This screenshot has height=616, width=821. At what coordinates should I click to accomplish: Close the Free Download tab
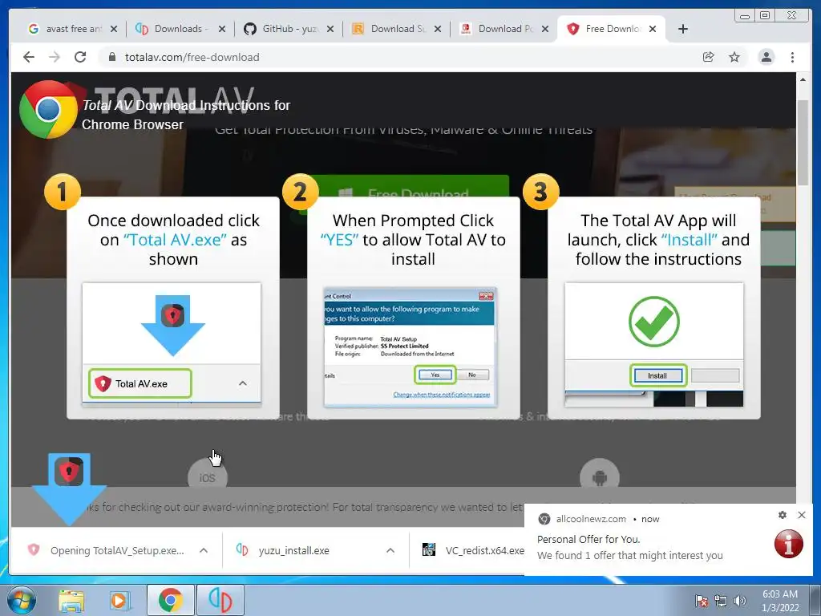pos(653,29)
